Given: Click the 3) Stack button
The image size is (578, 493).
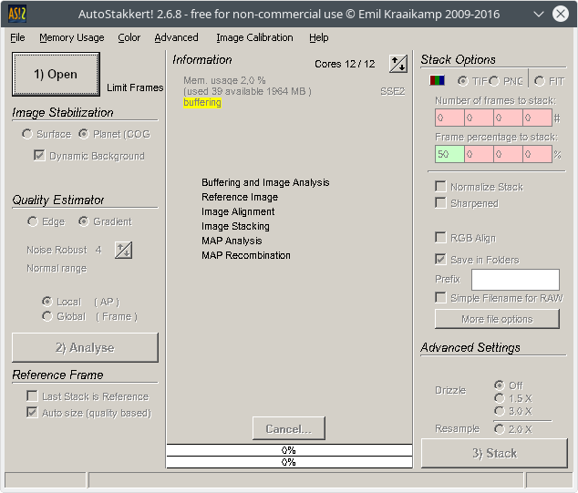Looking at the screenshot, I should click(x=494, y=453).
